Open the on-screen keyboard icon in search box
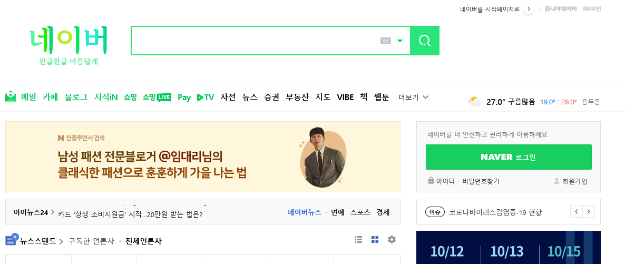The image size is (625, 264). pyautogui.click(x=385, y=41)
